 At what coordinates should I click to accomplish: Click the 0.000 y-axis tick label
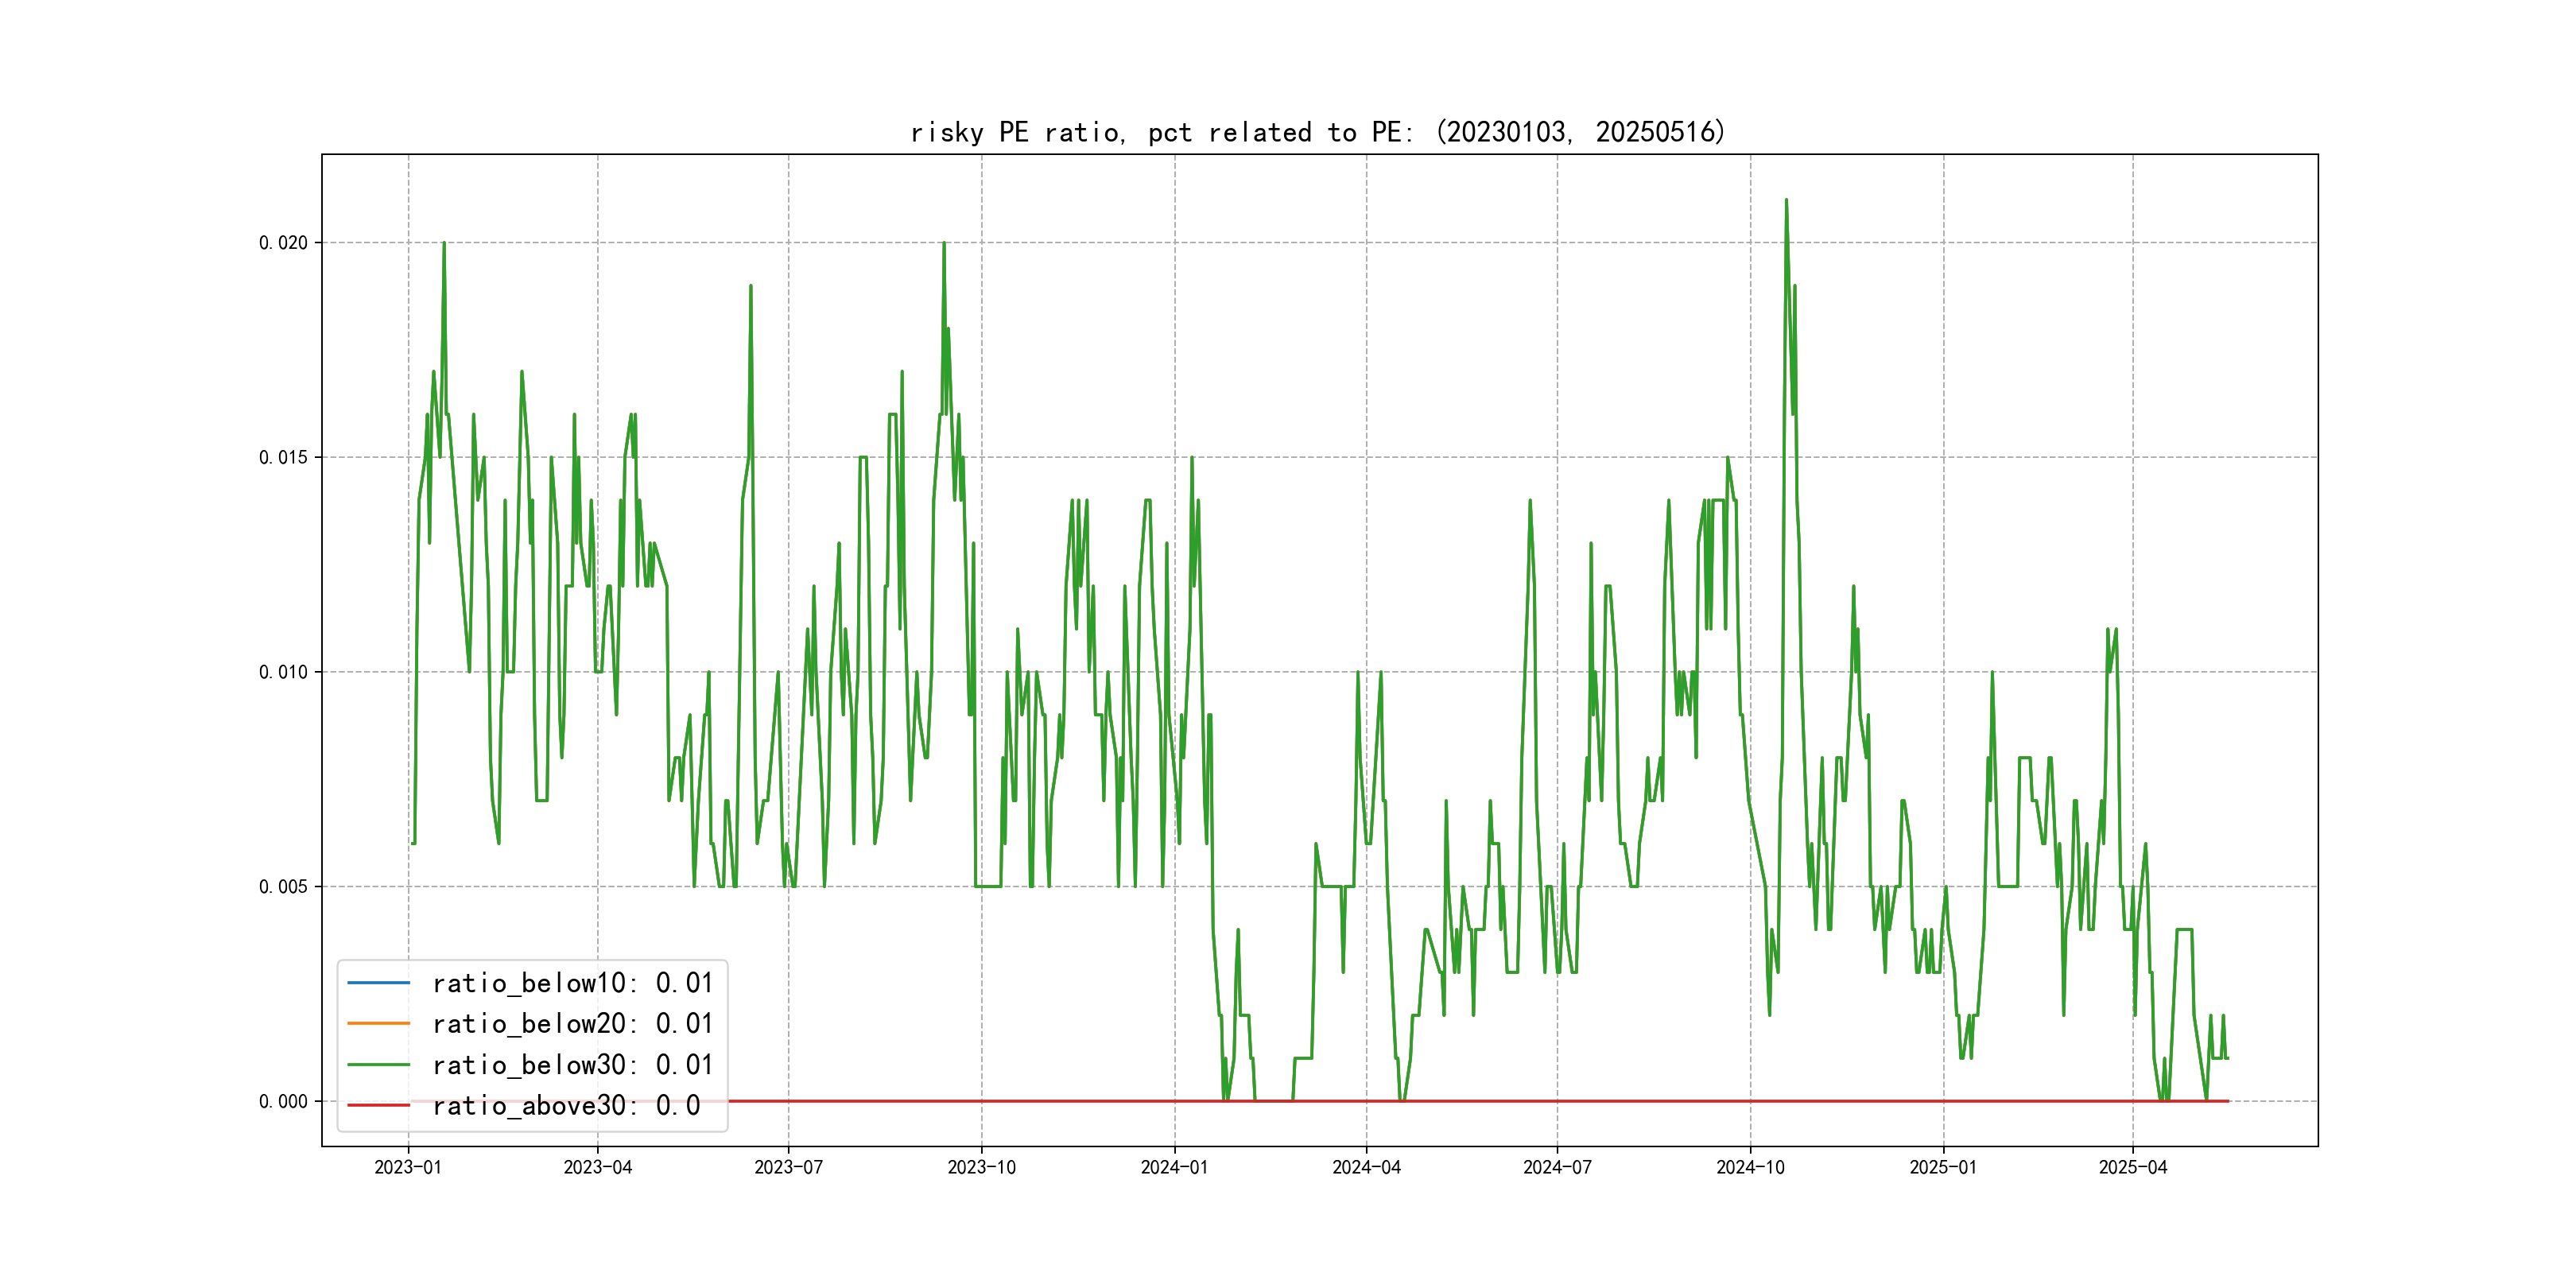pyautogui.click(x=283, y=1102)
